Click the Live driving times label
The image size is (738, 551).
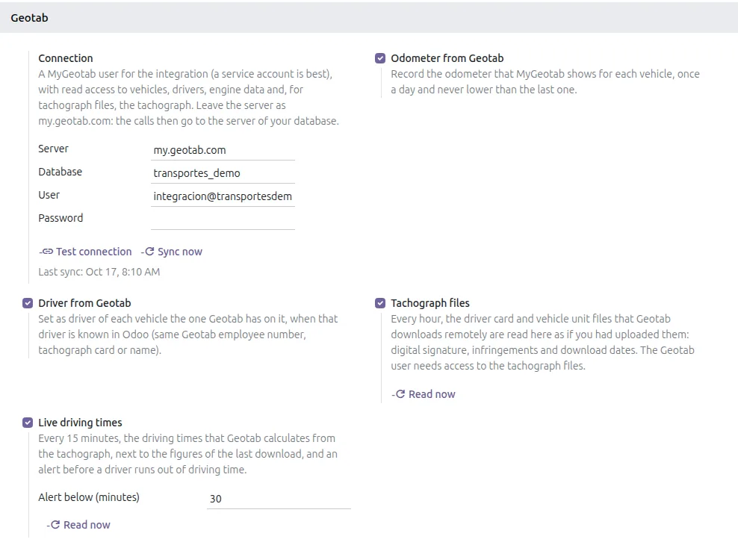click(80, 423)
